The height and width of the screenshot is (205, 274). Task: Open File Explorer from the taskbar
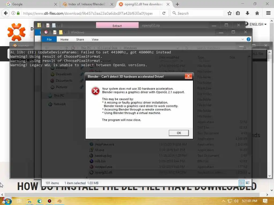pos(29,201)
